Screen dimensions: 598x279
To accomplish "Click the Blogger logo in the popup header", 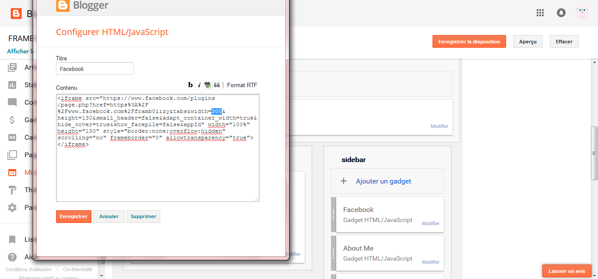I will (x=82, y=5).
